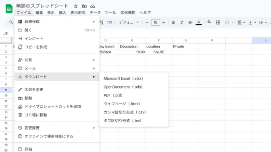Select インポート menu entry
The image size is (271, 152).
click(x=57, y=39)
